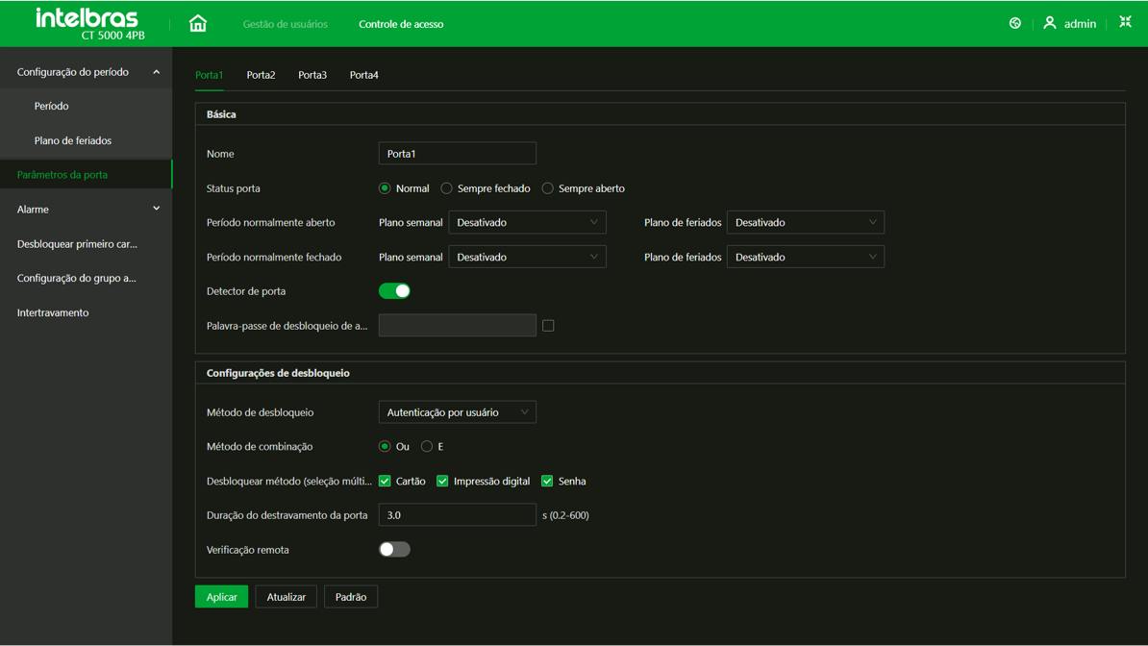Open the Método de desbloqueio dropdown
The image size is (1148, 646).
(x=457, y=412)
